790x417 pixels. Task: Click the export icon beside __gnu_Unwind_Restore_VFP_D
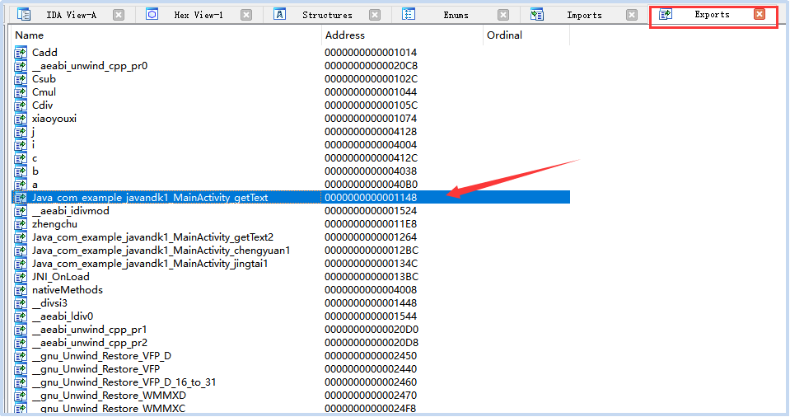(21, 356)
